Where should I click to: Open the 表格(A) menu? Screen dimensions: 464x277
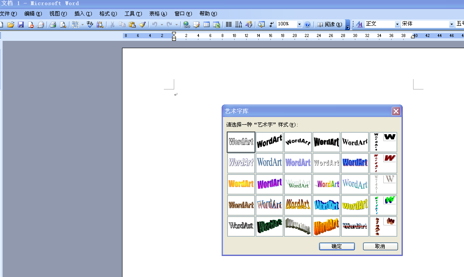point(158,14)
